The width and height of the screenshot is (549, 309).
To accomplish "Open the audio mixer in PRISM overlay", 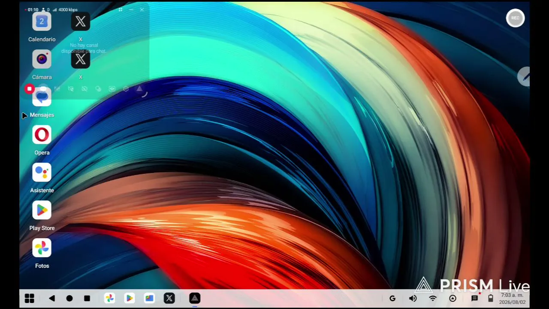I will pyautogui.click(x=57, y=89).
